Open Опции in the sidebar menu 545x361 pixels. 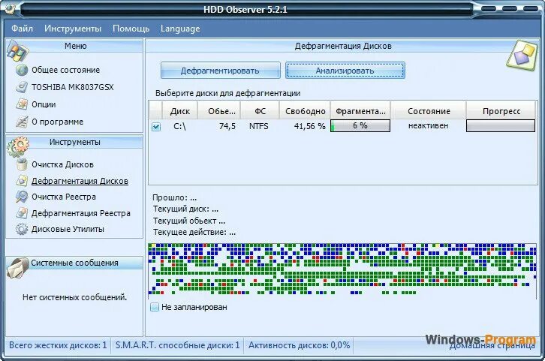coord(44,104)
